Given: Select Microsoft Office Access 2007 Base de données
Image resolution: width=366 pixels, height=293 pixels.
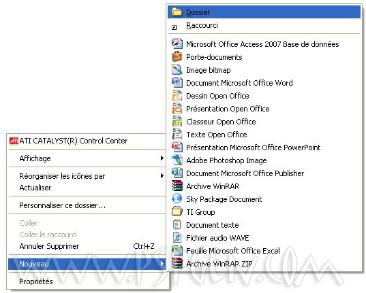Looking at the screenshot, I should [264, 44].
